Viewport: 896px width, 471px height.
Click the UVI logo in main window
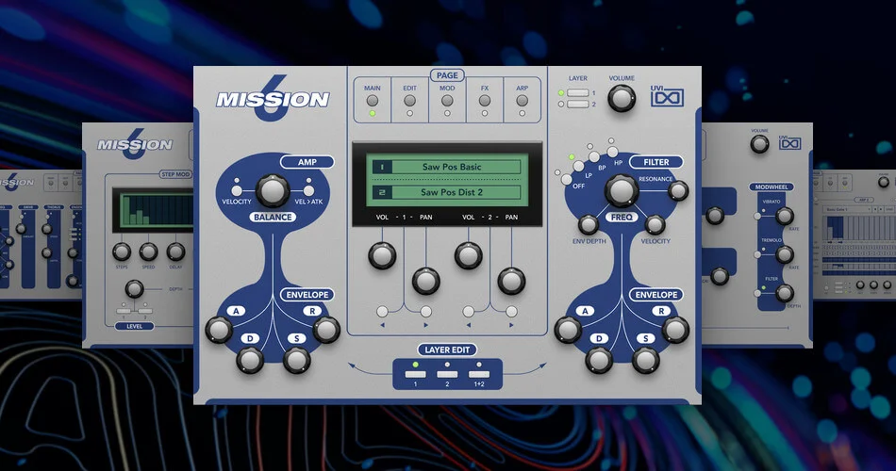tap(668, 96)
